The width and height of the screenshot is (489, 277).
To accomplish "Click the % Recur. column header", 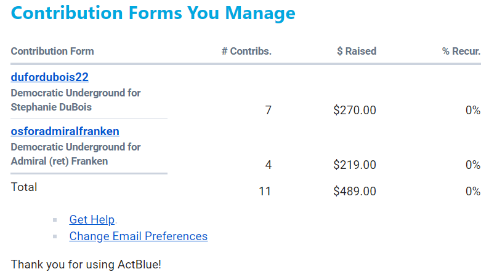I will pos(461,51).
